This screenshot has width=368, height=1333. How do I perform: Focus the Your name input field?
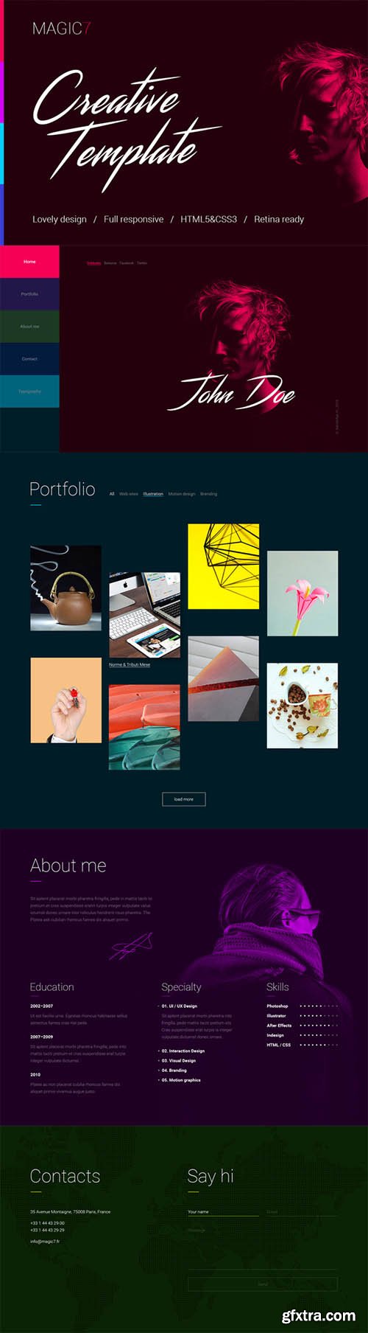point(223,1212)
